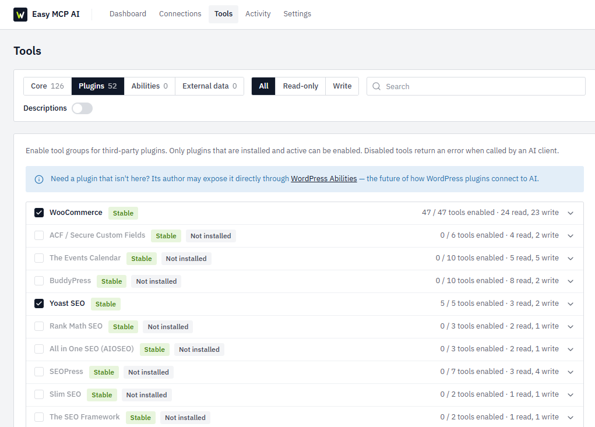Check the Rank Math SEO checkbox
595x427 pixels.
click(x=39, y=326)
